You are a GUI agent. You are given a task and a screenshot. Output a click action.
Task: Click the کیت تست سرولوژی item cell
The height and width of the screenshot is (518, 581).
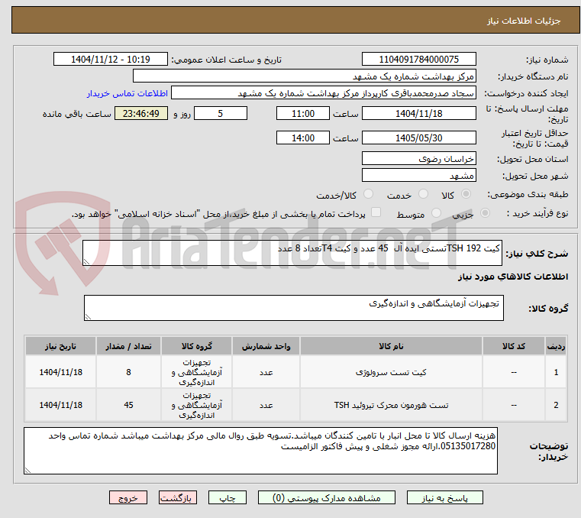(x=391, y=372)
